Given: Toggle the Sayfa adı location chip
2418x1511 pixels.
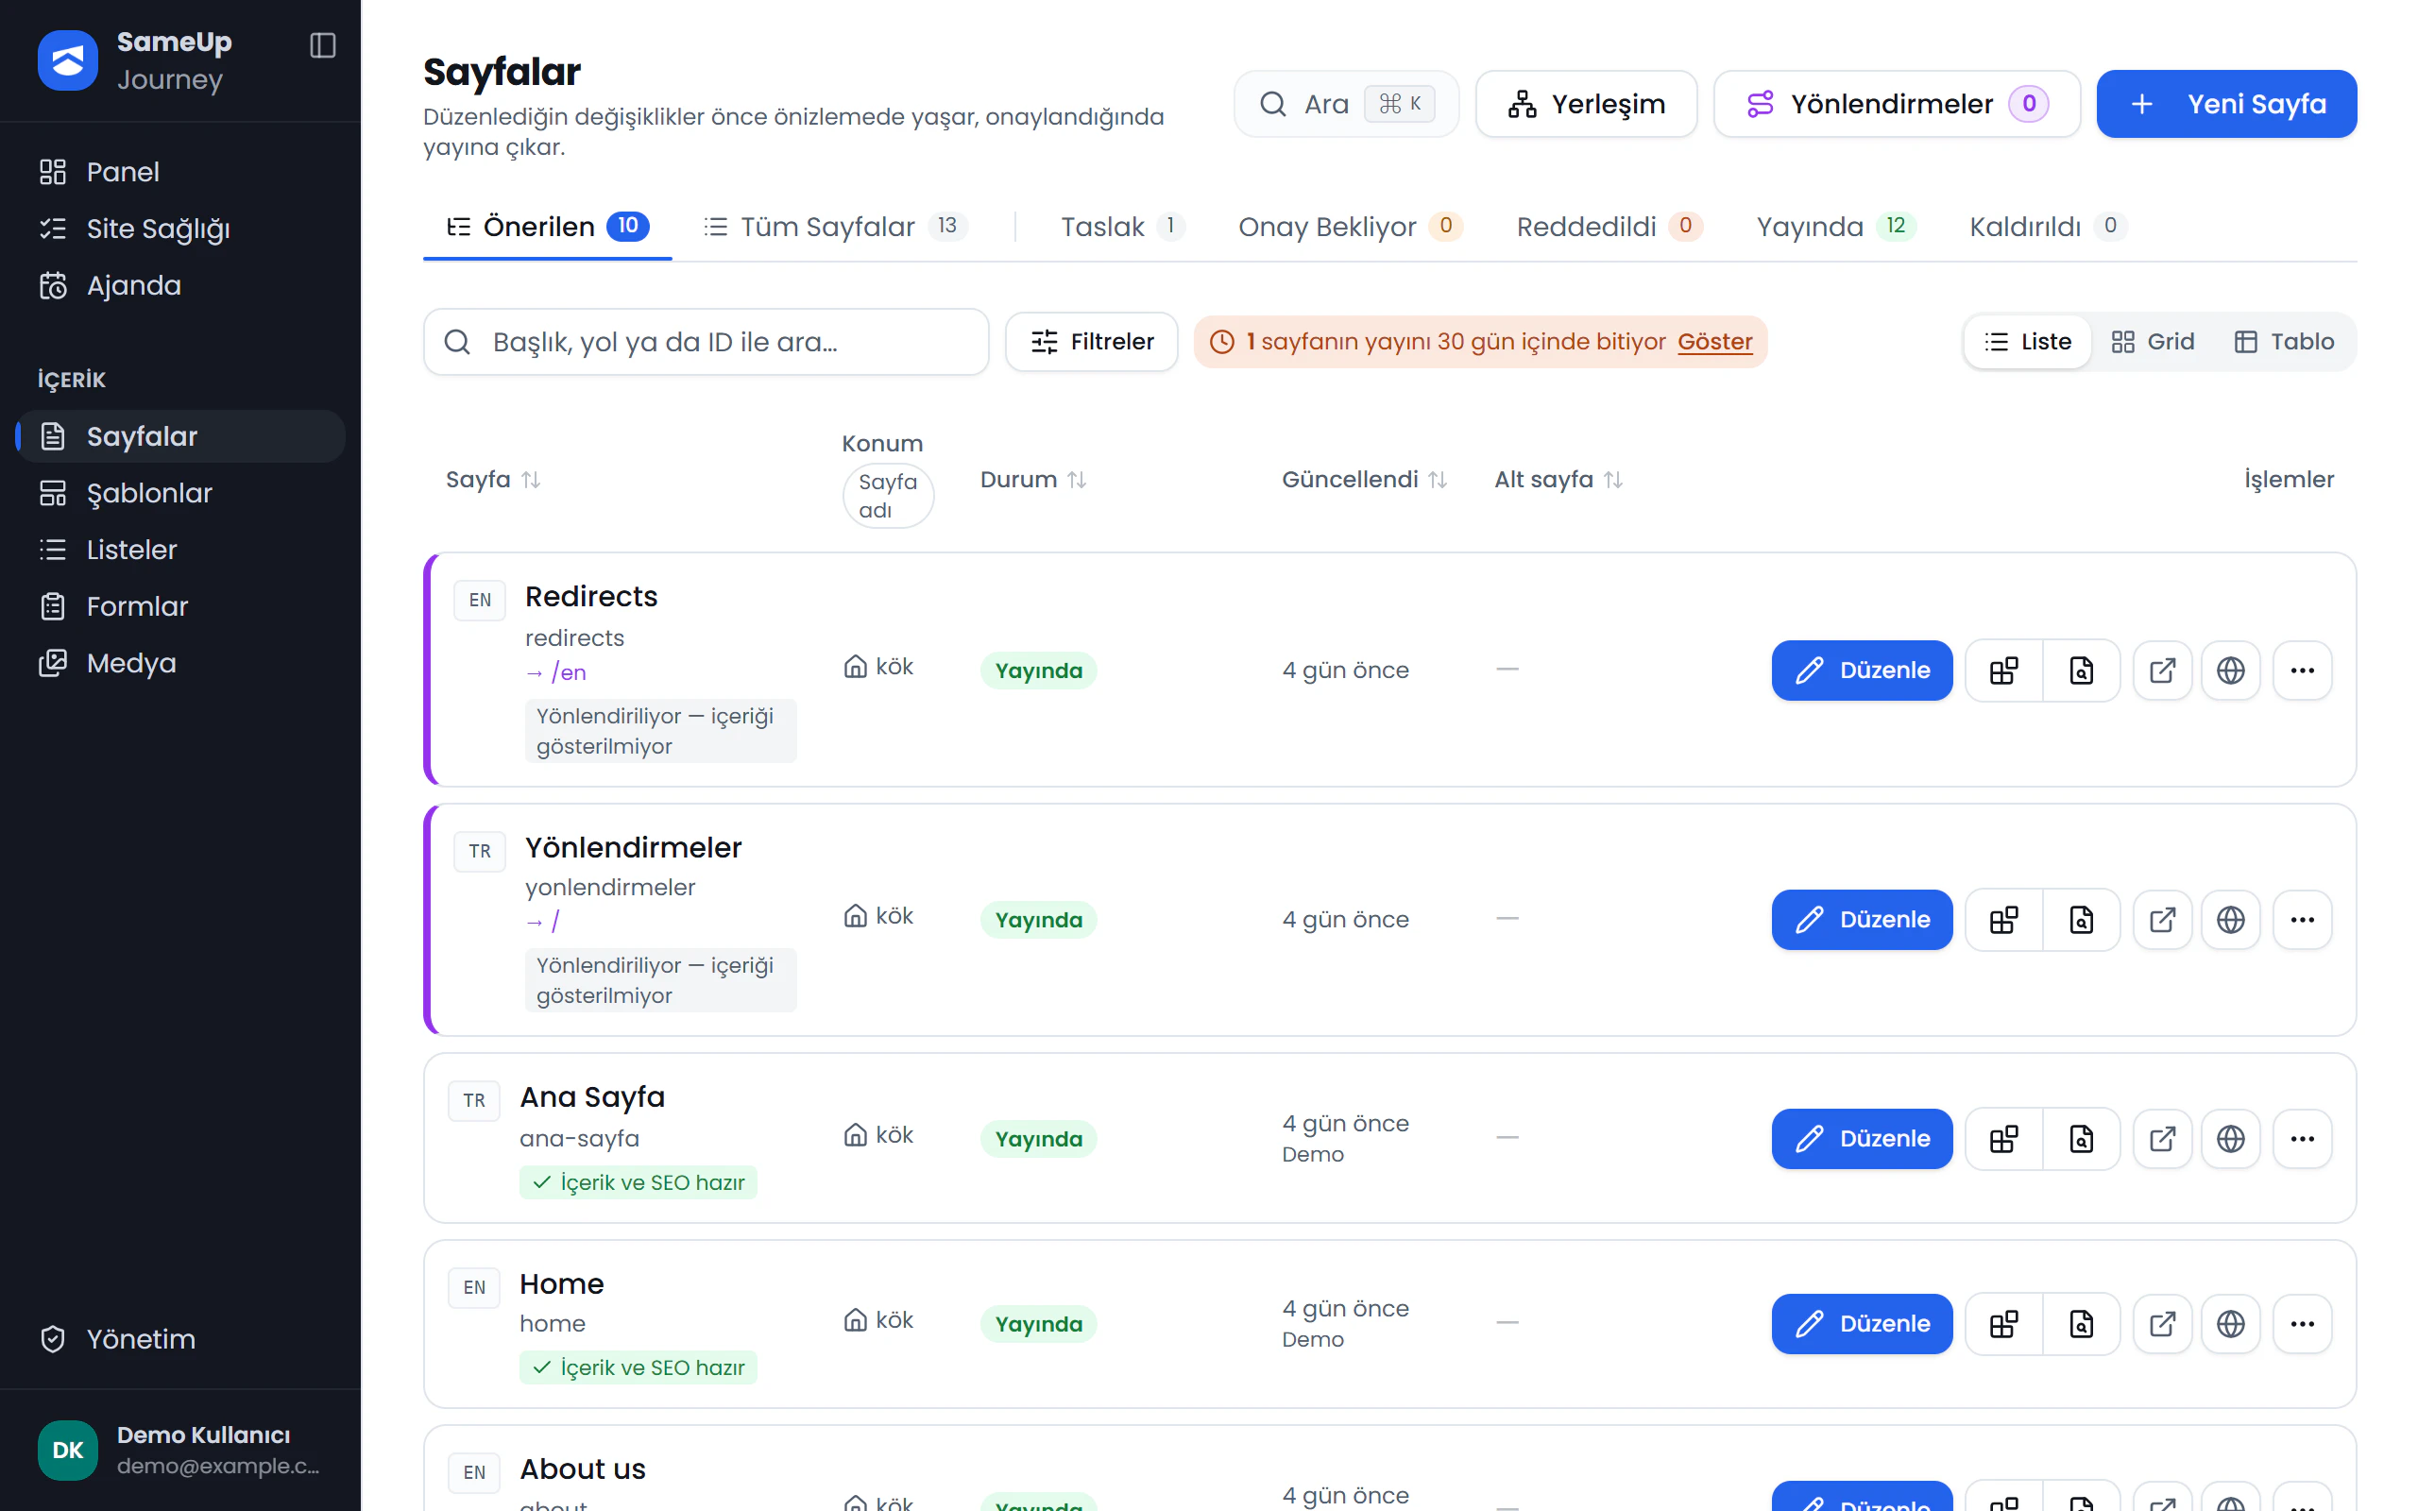Looking at the screenshot, I should [x=887, y=496].
